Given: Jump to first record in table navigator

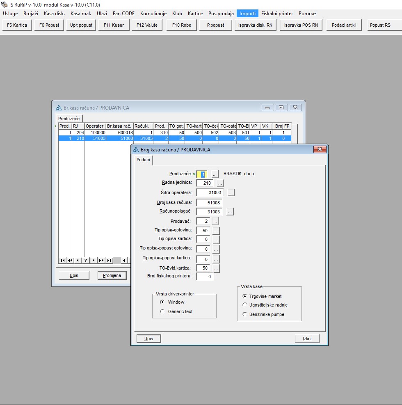Looking at the screenshot, I should pyautogui.click(x=63, y=260).
